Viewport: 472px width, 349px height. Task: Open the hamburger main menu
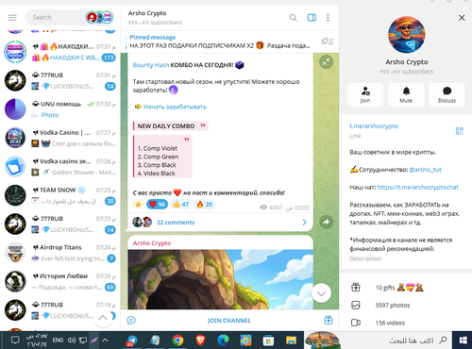12,18
